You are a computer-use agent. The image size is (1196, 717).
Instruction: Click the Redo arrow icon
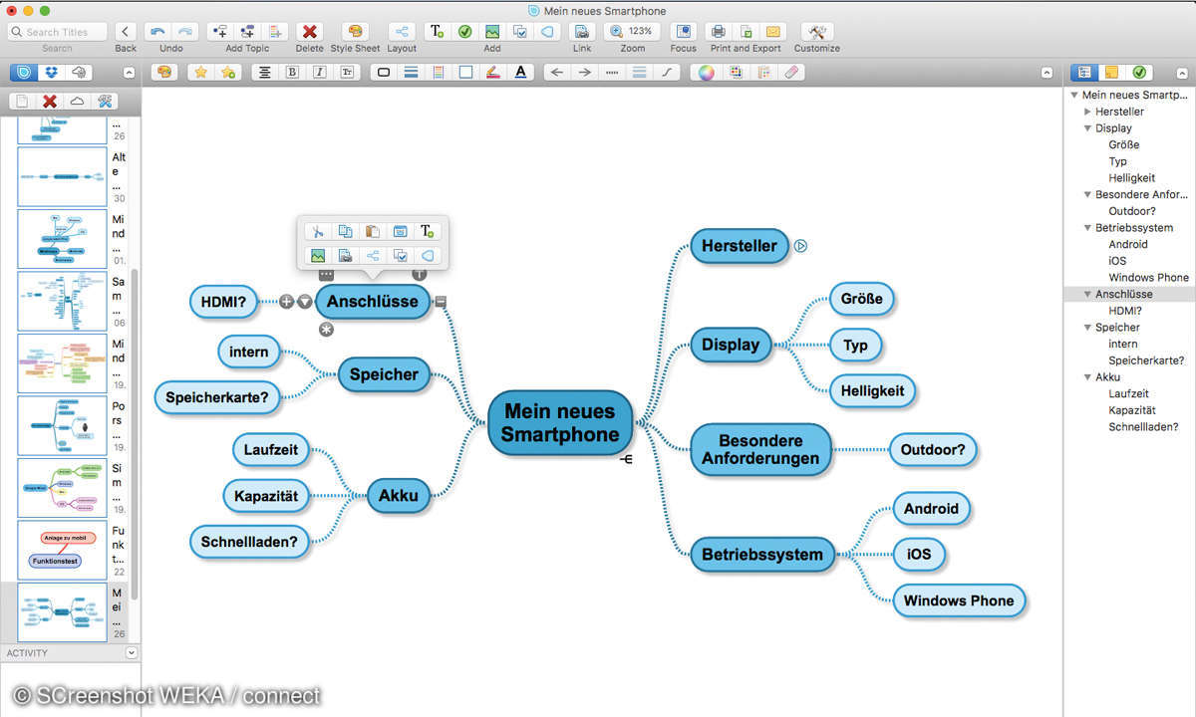[x=184, y=32]
